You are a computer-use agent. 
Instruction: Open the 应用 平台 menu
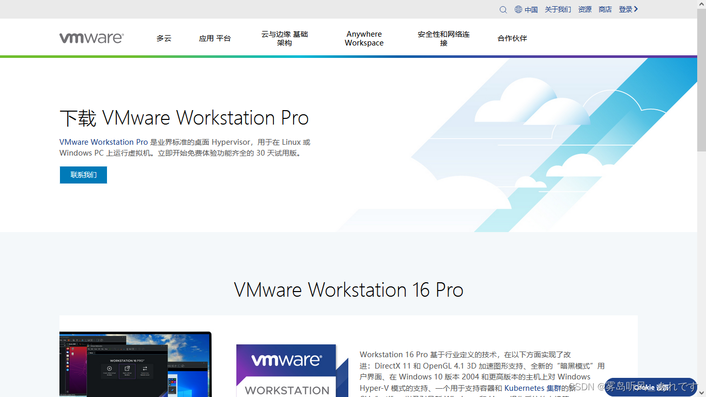pyautogui.click(x=215, y=38)
